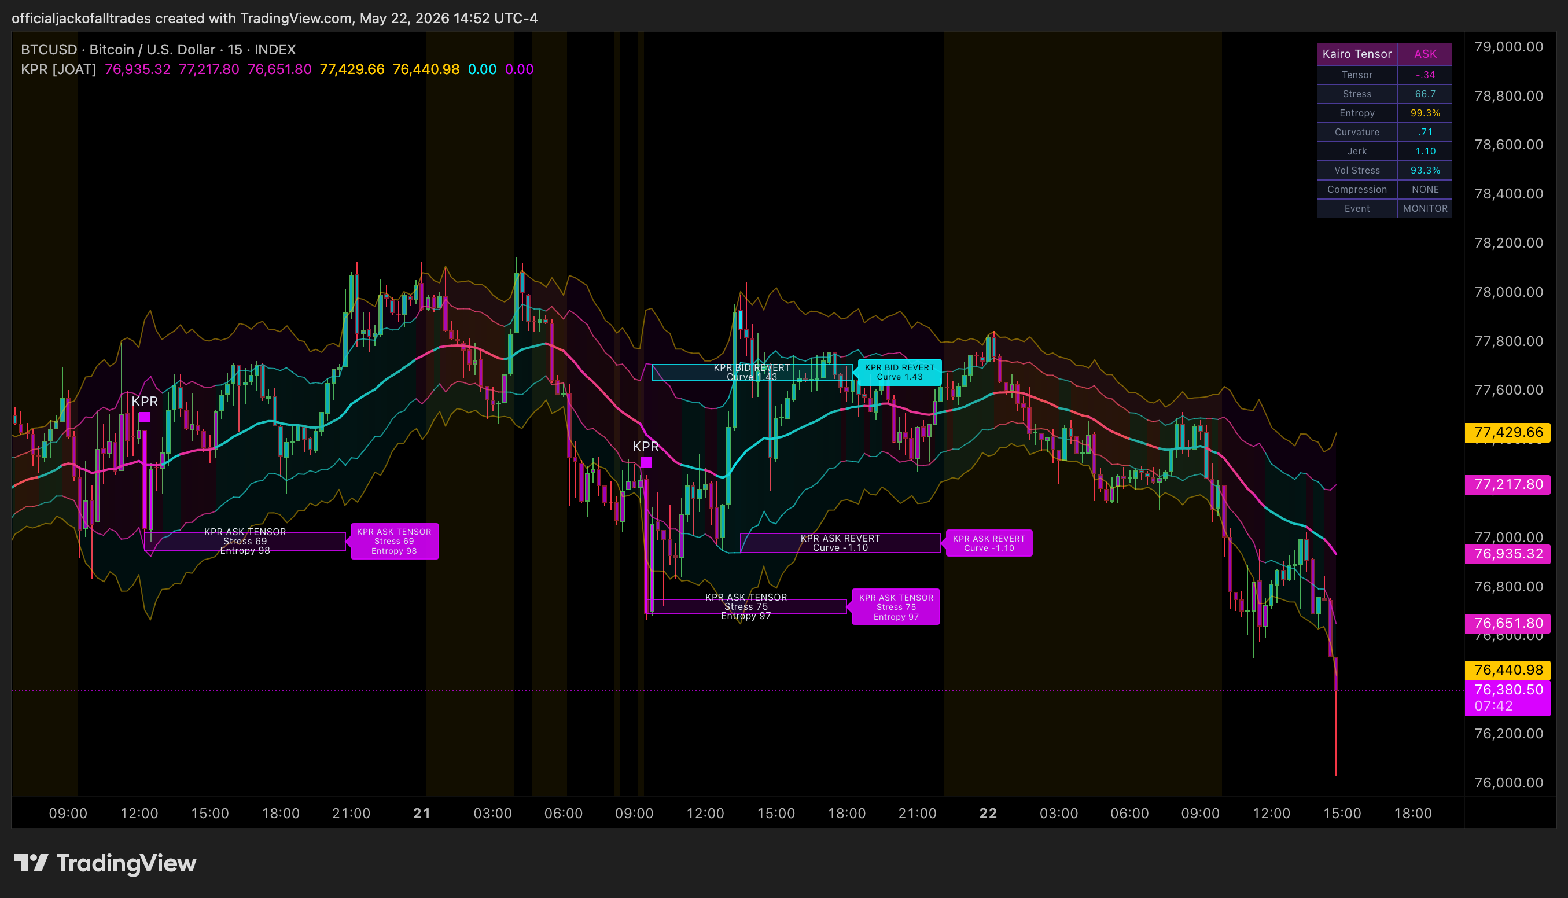Click the magenta KPR ASK TENSOR Stress 75 label
Screen dimensions: 1568x898
point(895,607)
